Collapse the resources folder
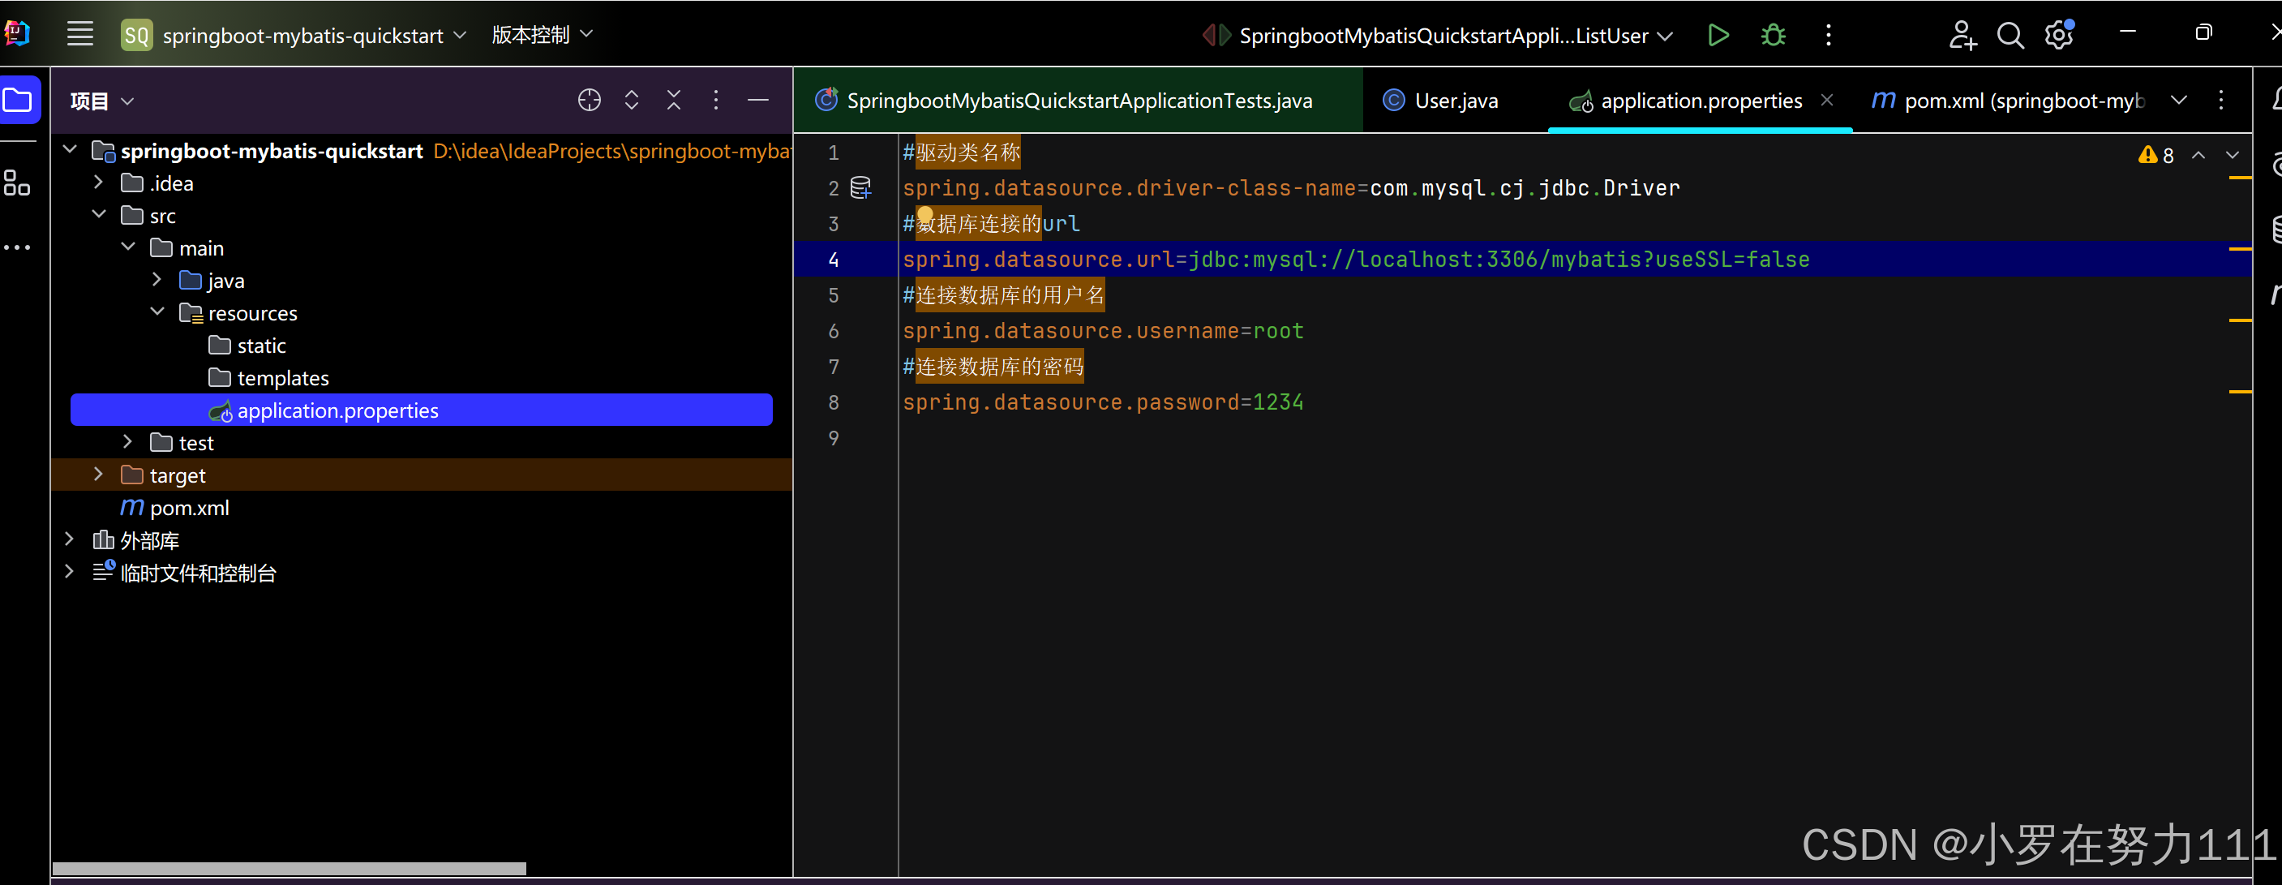Screen dimensions: 2282x885 point(157,311)
